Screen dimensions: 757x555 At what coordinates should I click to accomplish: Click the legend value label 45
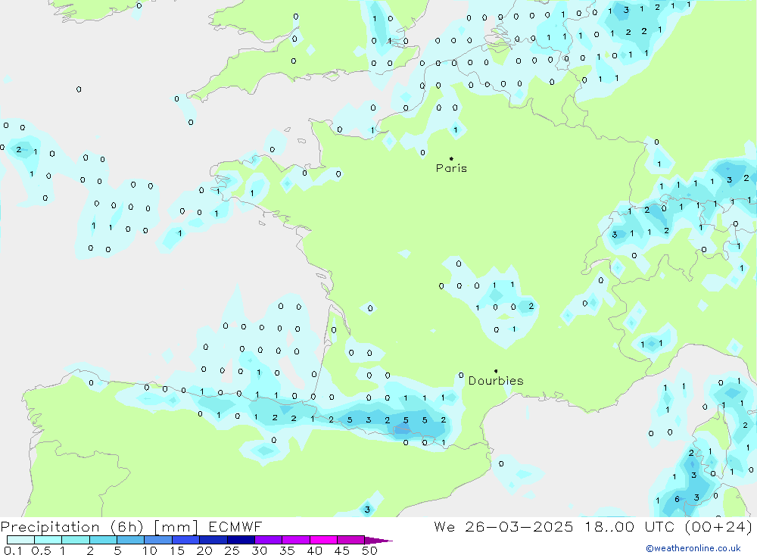click(x=342, y=550)
